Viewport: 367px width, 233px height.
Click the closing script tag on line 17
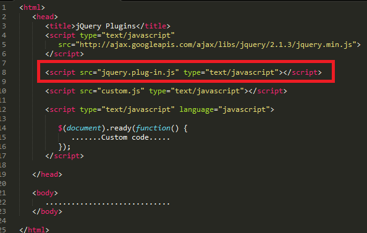[64, 156]
